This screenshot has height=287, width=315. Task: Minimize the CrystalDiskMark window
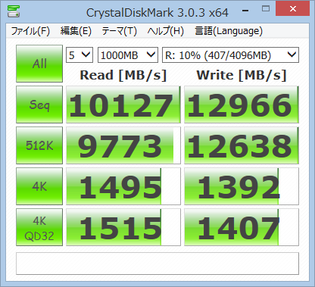pos(245,11)
